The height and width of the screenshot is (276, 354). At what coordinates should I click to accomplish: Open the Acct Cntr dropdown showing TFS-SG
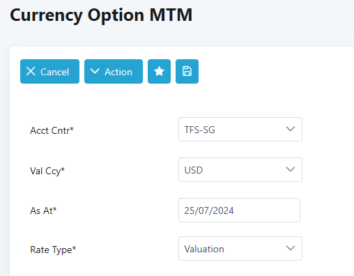click(240, 130)
